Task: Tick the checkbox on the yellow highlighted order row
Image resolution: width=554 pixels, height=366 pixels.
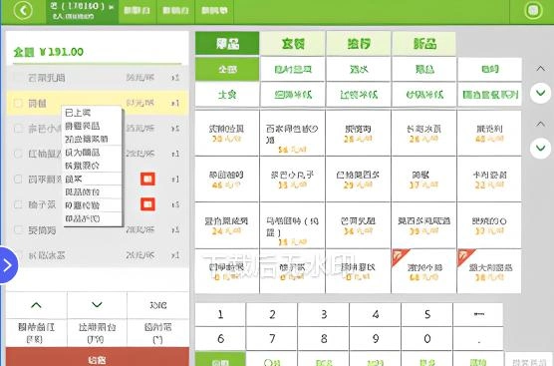Action: (18, 104)
